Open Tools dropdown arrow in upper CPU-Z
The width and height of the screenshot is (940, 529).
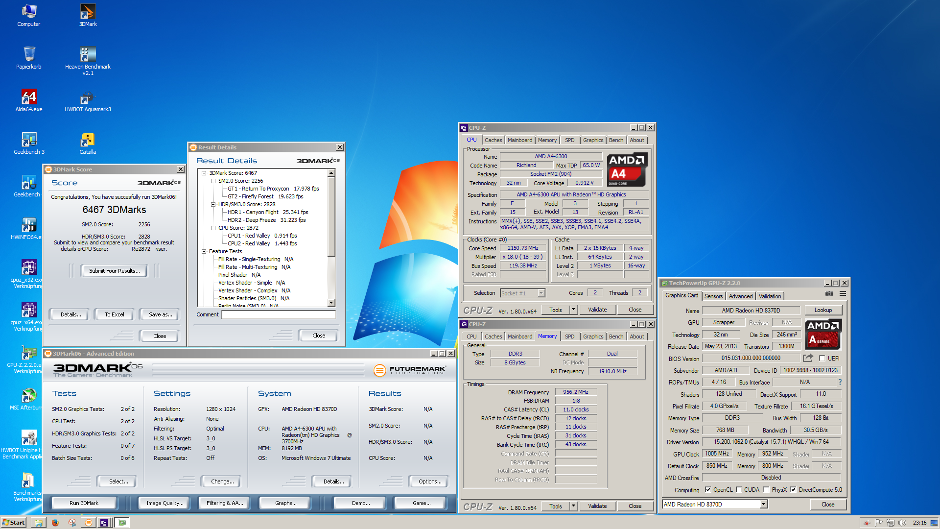coord(573,310)
